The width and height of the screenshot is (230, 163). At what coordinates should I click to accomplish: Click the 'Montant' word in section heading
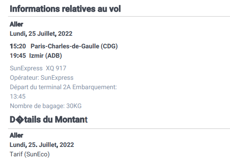coord(71,119)
